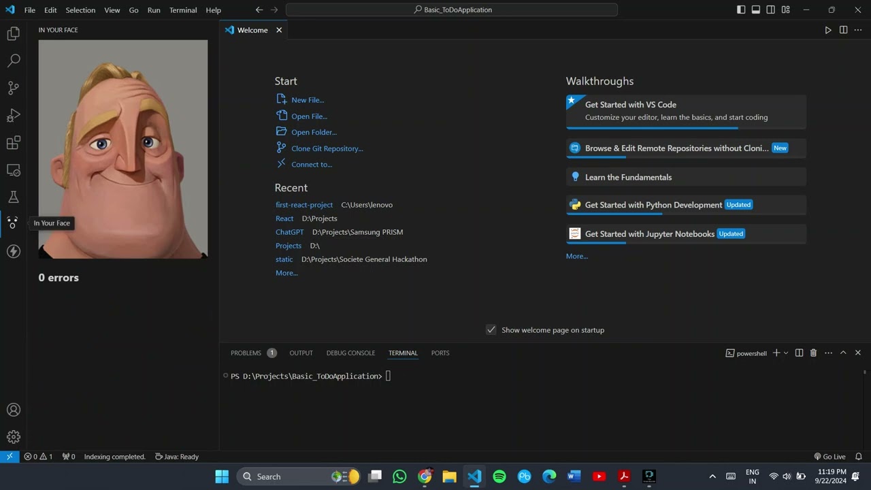This screenshot has height=490, width=871.
Task: Go forward with the navigation arrow
Action: (274, 10)
